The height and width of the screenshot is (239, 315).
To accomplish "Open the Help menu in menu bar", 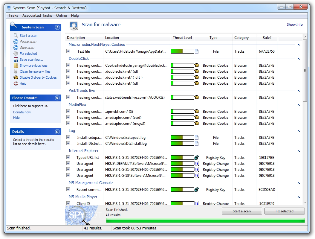I will pos(75,16).
